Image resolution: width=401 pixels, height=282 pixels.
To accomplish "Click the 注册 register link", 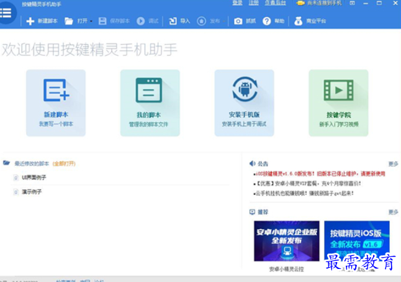I will click(x=253, y=3).
